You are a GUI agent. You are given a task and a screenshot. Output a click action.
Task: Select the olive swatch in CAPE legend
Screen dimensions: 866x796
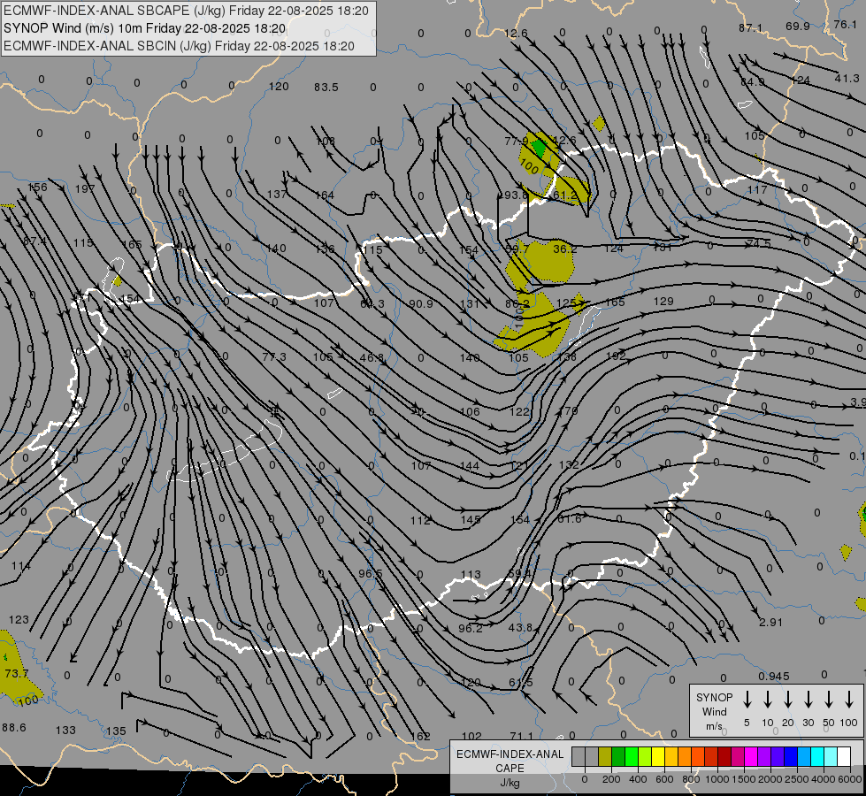coord(605,757)
